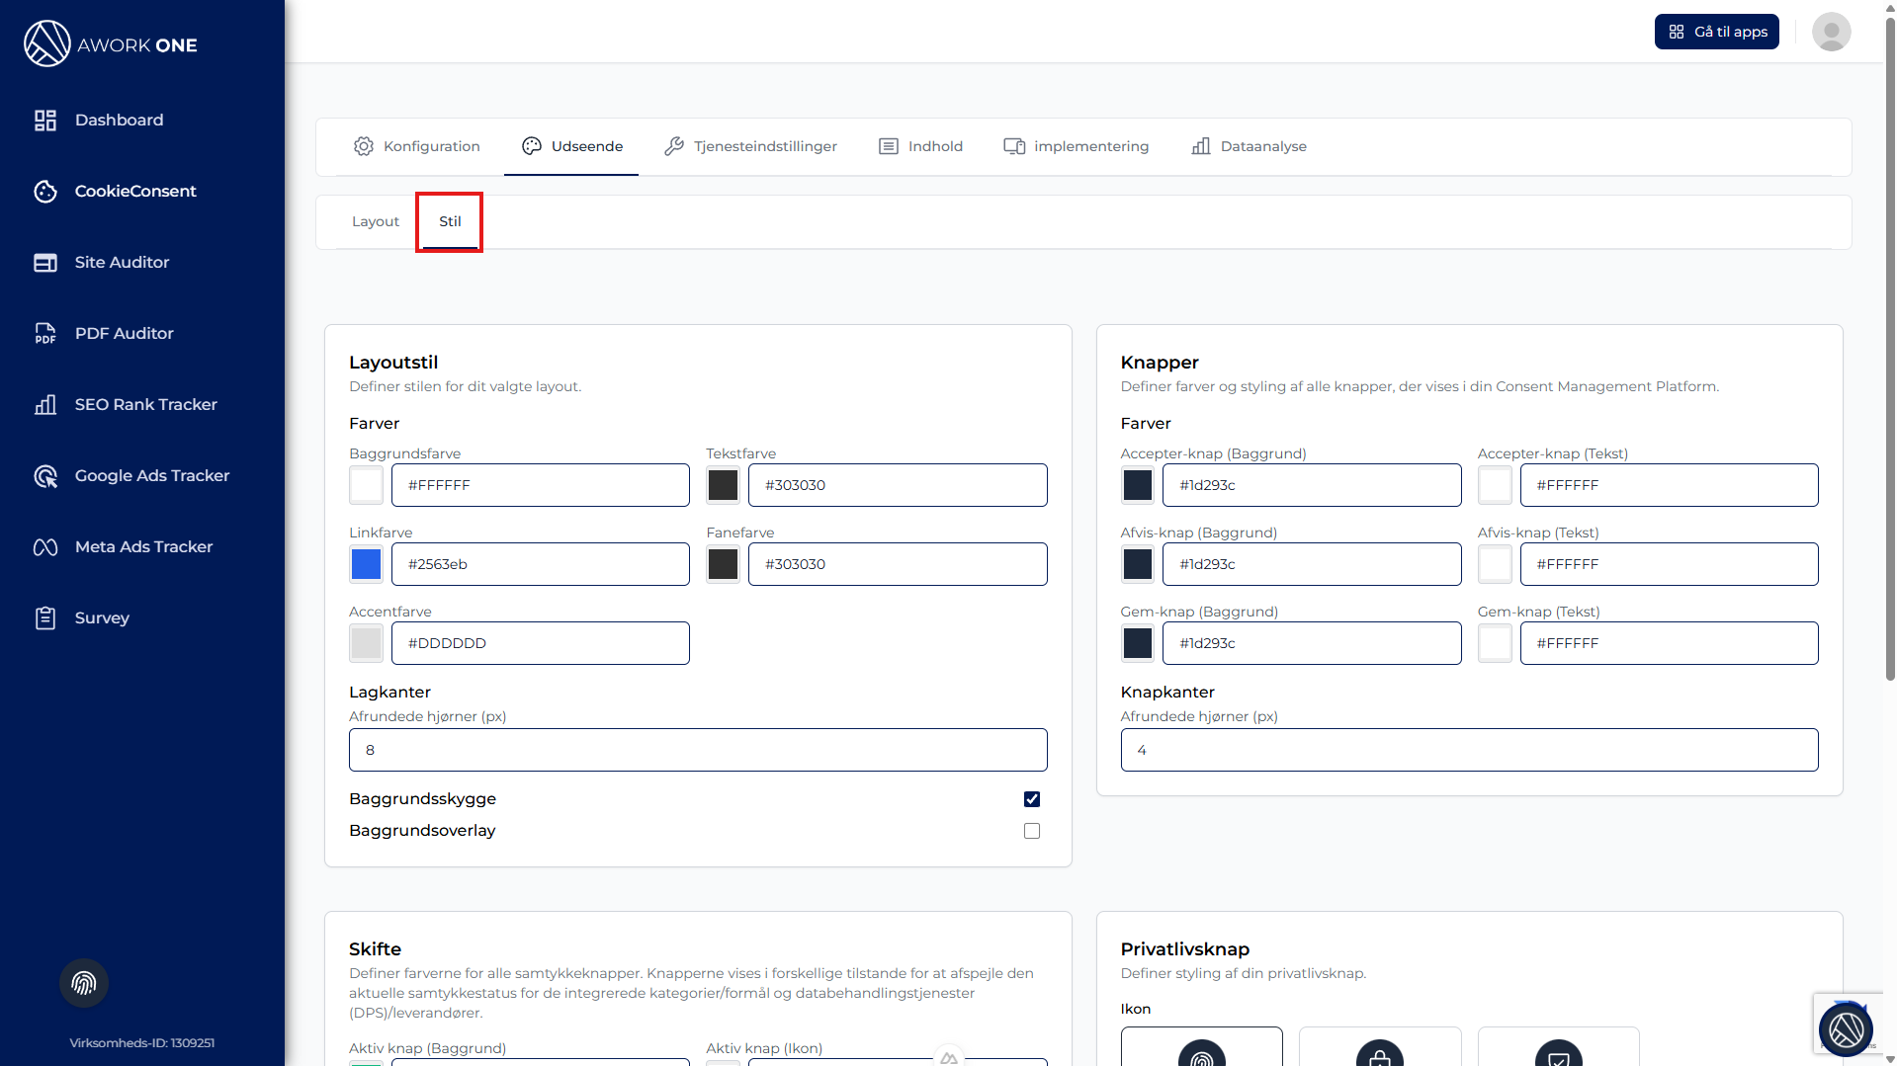1897x1066 pixels.
Task: Switch to the Layout sub-tab
Action: pyautogui.click(x=376, y=221)
